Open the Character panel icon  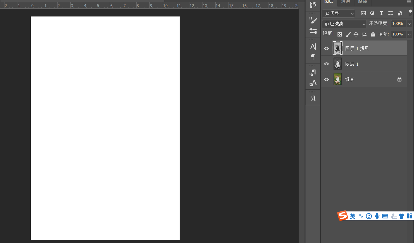pyautogui.click(x=313, y=46)
